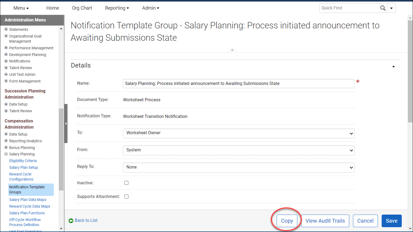Collapse the Administration Menu side panel arrow
This screenshot has height=232, width=413.
[x=66, y=124]
